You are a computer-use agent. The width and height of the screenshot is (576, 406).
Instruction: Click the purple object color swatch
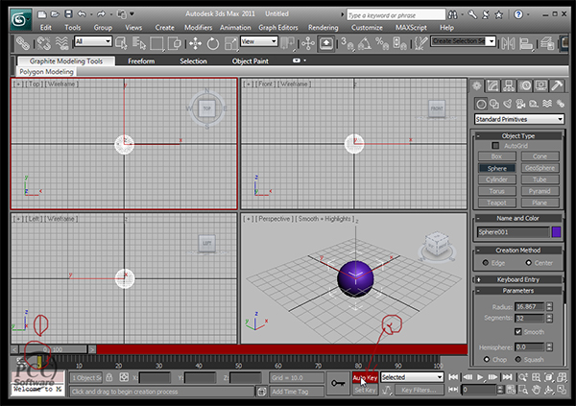pyautogui.click(x=556, y=232)
